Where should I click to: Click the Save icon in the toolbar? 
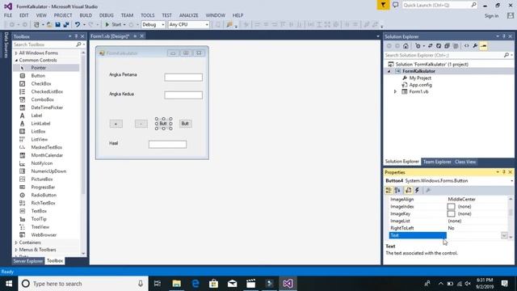click(x=57, y=25)
